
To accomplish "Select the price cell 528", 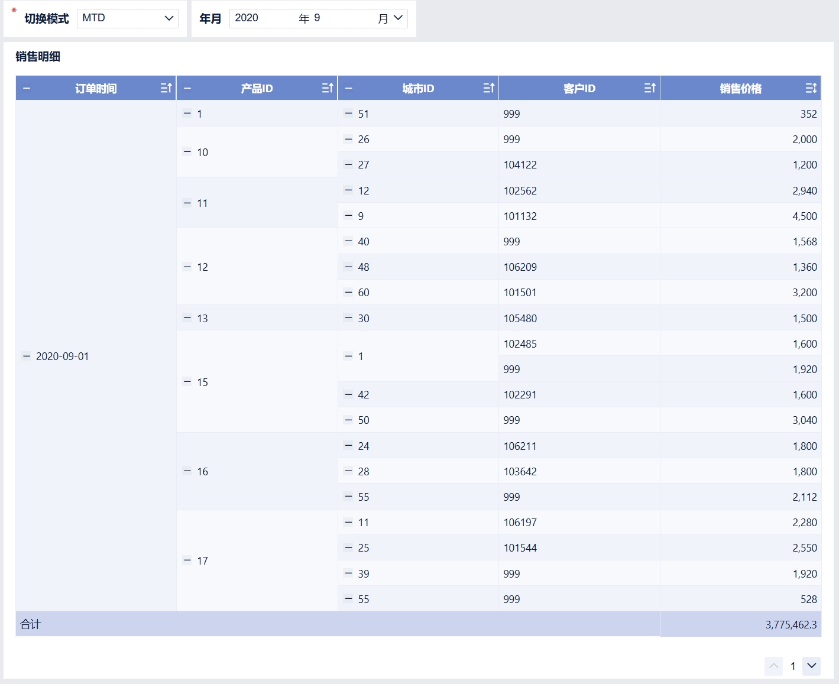I will coord(741,599).
